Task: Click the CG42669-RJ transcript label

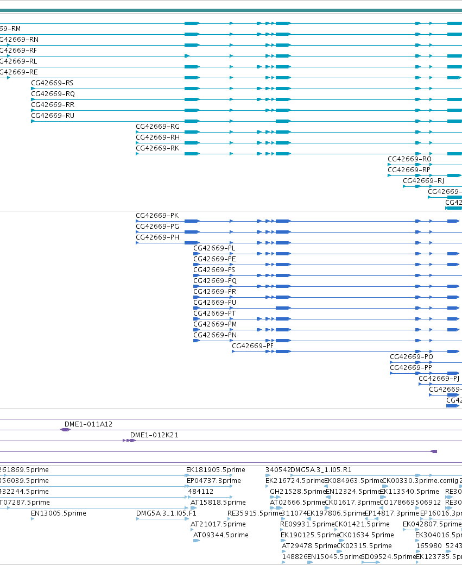Action: 423,180
